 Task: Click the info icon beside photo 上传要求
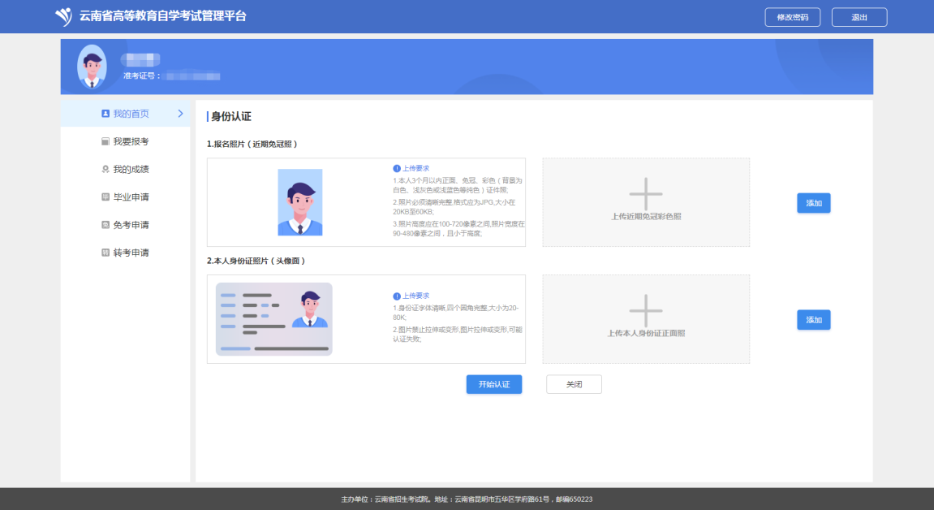(397, 168)
